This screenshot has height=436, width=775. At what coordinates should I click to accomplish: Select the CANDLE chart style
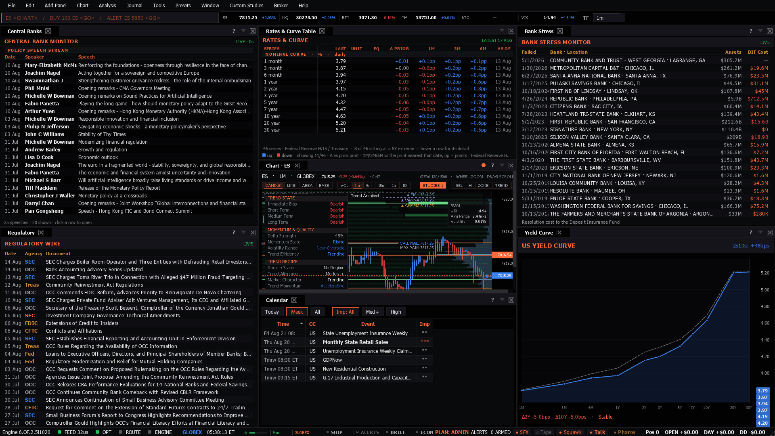pyautogui.click(x=273, y=186)
